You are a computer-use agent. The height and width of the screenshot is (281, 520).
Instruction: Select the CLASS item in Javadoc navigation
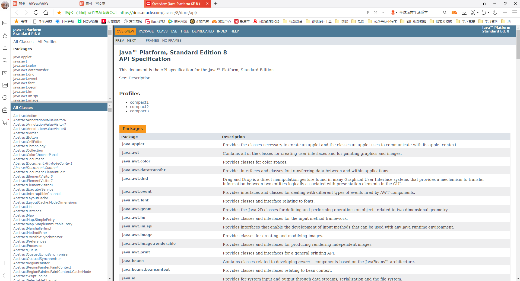point(162,31)
